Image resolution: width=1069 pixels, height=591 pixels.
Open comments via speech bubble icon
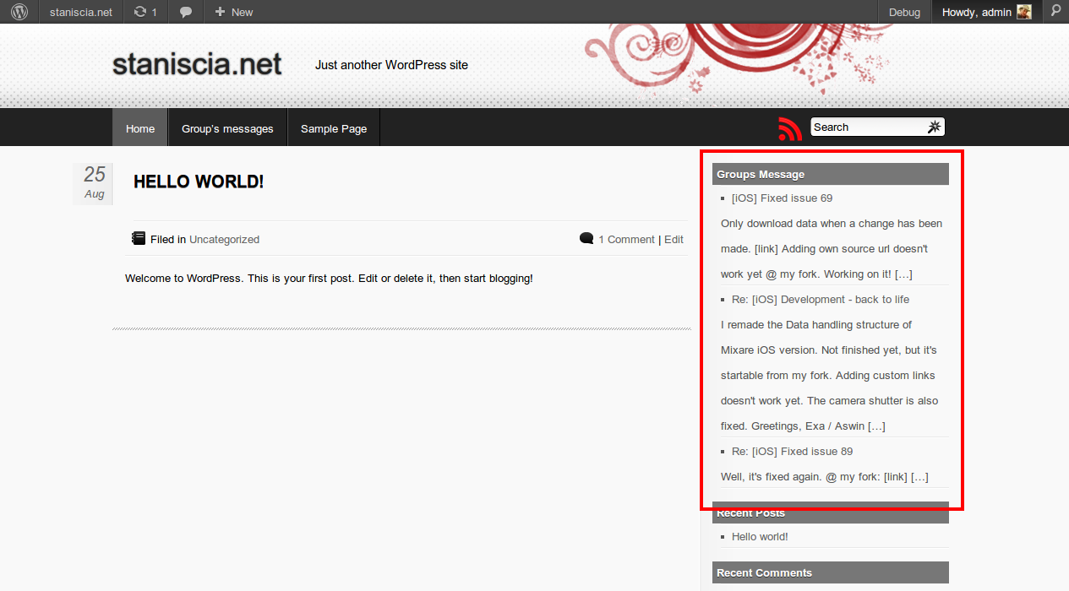(x=186, y=12)
